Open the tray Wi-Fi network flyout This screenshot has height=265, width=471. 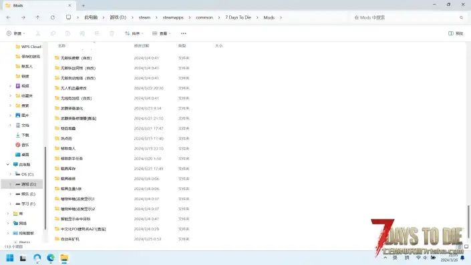(x=418, y=258)
